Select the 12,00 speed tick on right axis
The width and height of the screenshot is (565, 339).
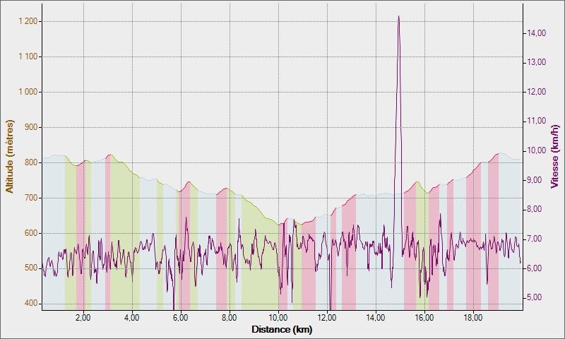536,92
